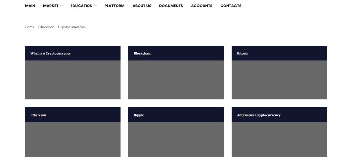Image resolution: width=348 pixels, height=157 pixels.
Task: Open the Blockchain card title
Action: click(142, 53)
